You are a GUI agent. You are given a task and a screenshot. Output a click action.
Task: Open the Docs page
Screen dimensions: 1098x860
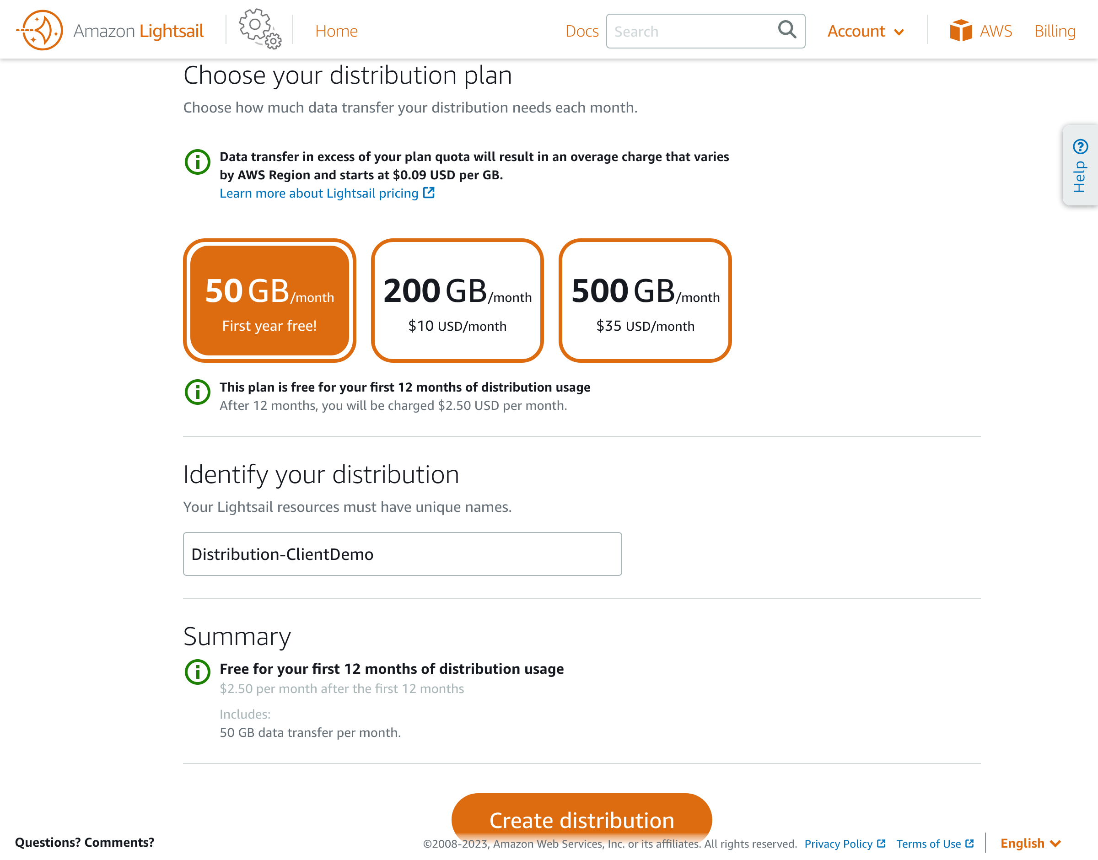[581, 31]
